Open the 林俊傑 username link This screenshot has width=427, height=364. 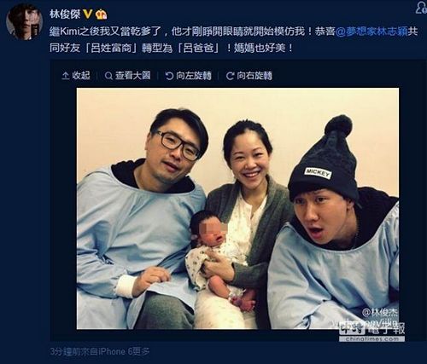click(x=65, y=14)
